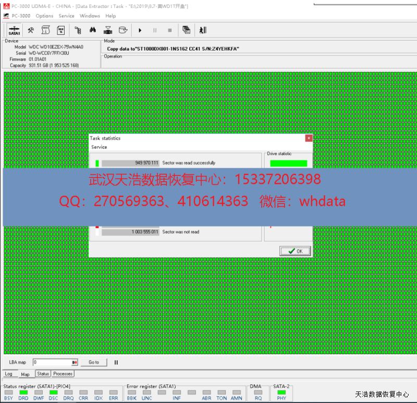Open the Options menu
The image size is (417, 403).
click(44, 16)
